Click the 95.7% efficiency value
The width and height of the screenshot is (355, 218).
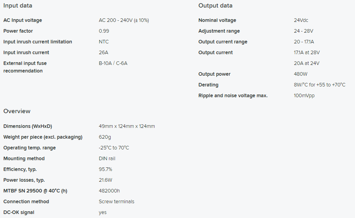pyautogui.click(x=105, y=169)
